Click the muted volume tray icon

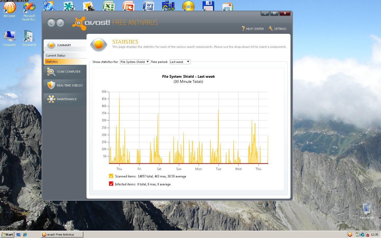(367, 235)
